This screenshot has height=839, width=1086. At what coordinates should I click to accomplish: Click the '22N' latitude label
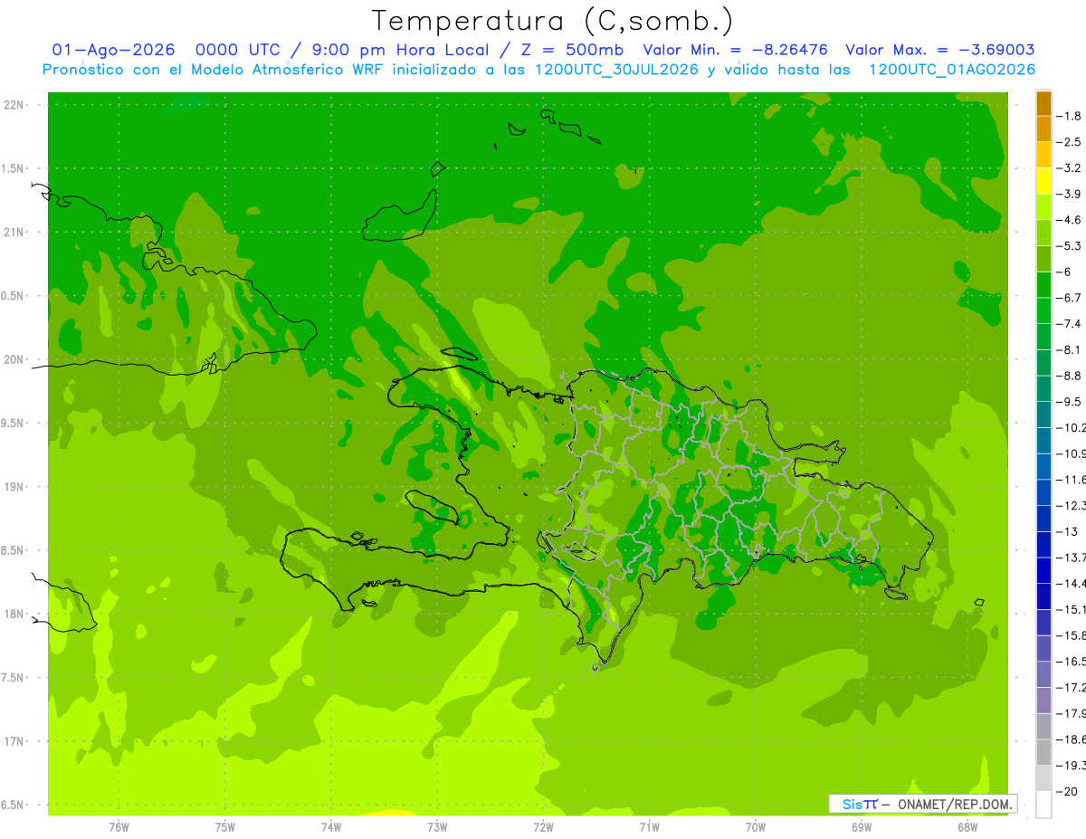point(14,105)
